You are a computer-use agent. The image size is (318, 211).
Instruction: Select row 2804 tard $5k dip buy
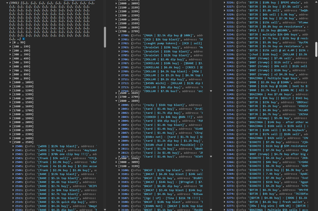click(x=161, y=121)
